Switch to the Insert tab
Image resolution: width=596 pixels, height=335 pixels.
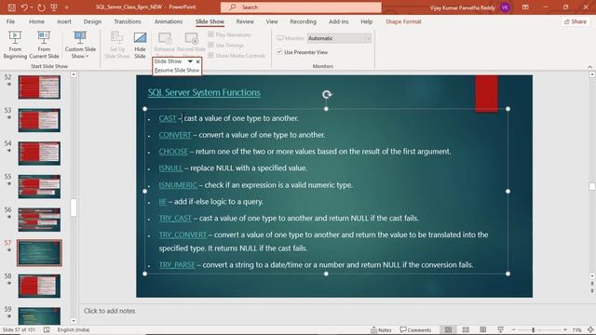(x=64, y=21)
